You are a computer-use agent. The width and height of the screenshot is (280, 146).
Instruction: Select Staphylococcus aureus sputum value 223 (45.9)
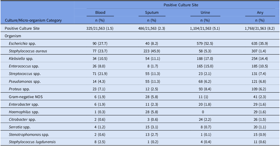pyautogui.click(x=152, y=51)
